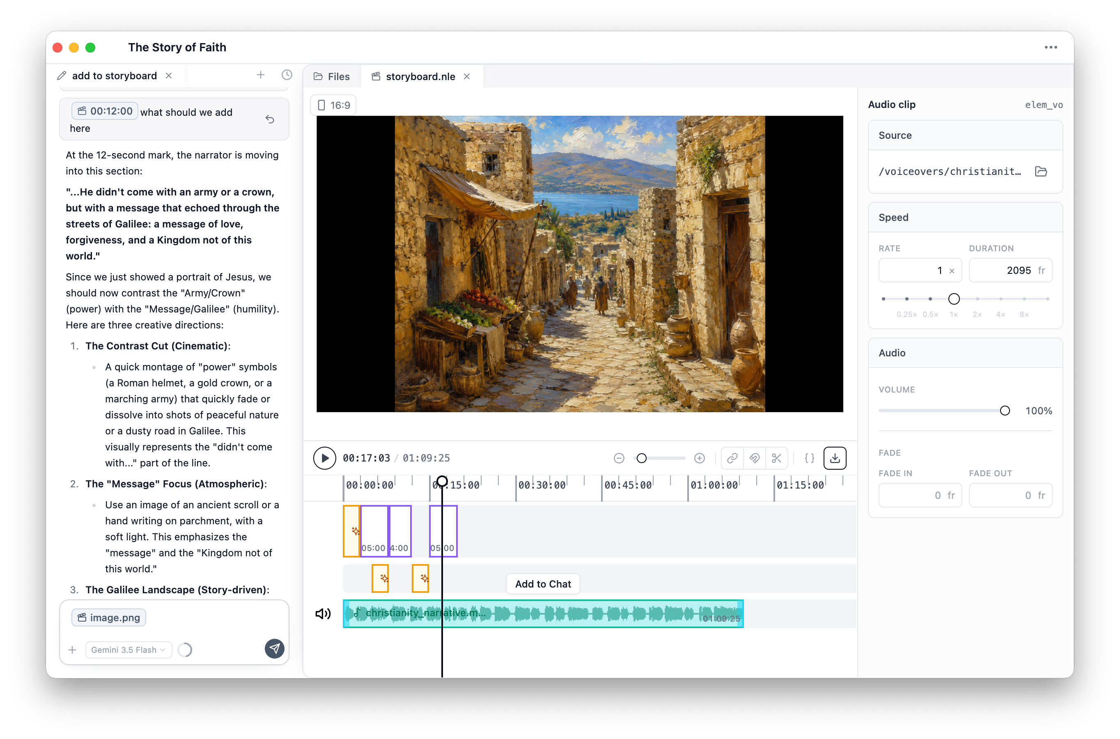Select second orange clip on second track
1120x739 pixels.
[x=420, y=578]
